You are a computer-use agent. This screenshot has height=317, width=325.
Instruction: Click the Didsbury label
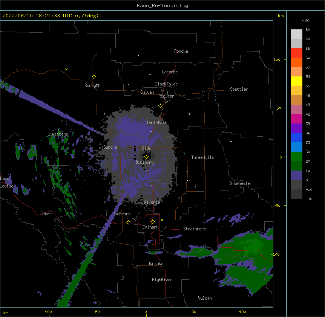point(145,162)
